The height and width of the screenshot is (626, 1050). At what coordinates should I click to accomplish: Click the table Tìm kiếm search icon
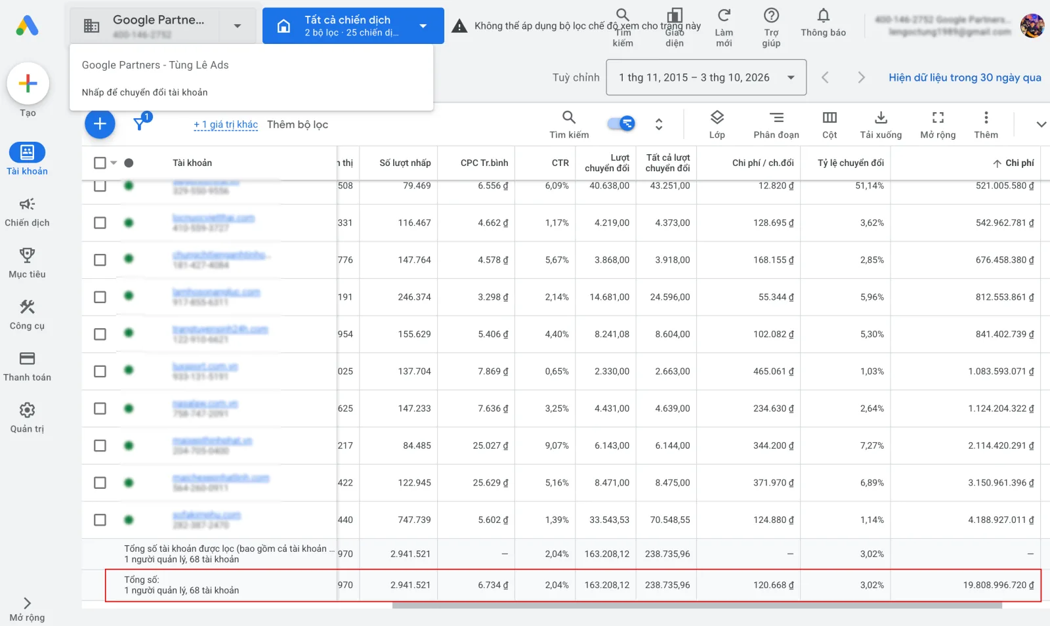(569, 117)
